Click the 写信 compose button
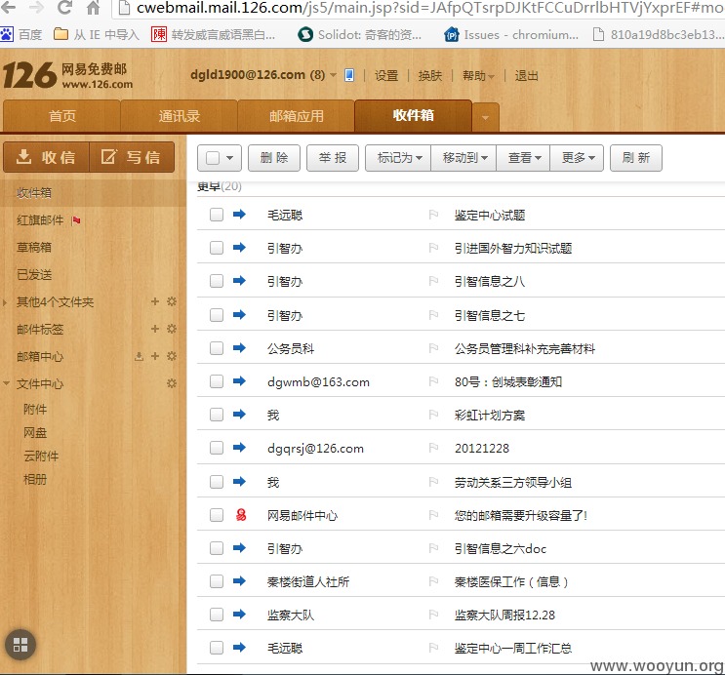Viewport: 725px width, 675px height. click(x=132, y=157)
